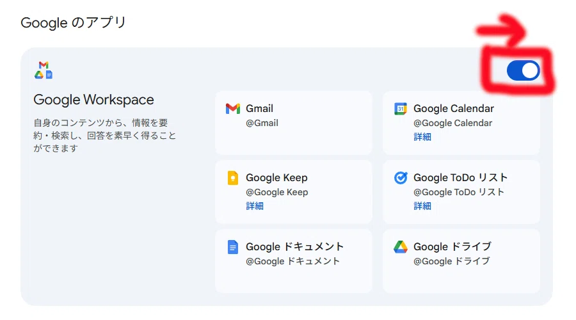Toggle the Google Workspace switch off
Screen dimensions: 576x320
(523, 70)
